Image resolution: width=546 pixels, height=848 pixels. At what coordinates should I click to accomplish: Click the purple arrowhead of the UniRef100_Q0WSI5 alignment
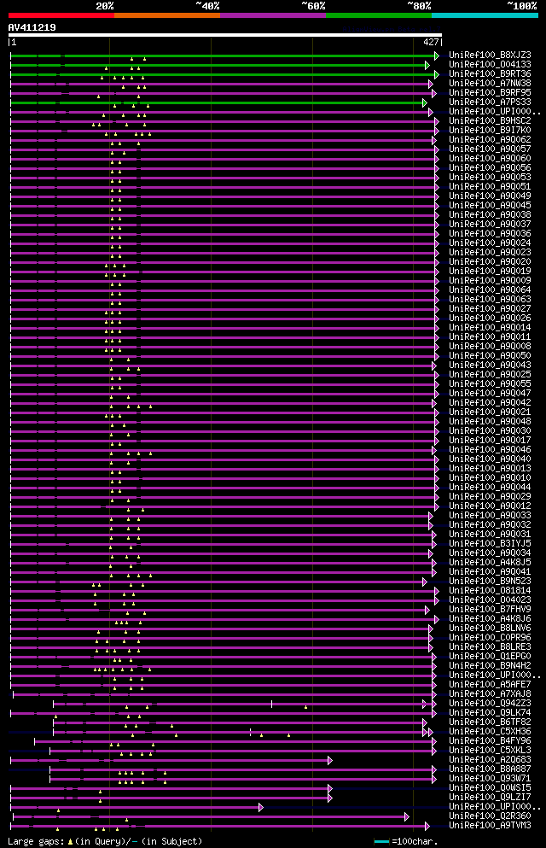pyautogui.click(x=330, y=788)
